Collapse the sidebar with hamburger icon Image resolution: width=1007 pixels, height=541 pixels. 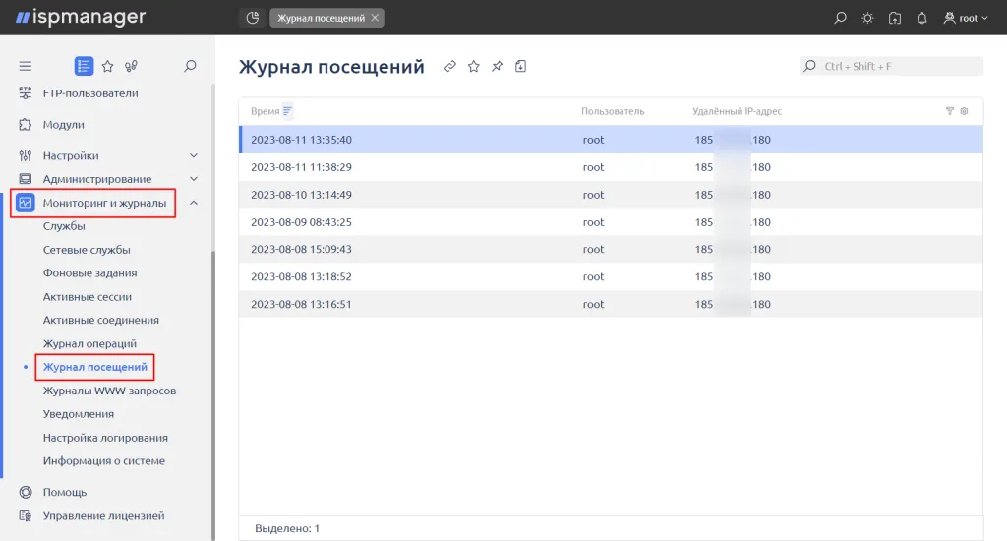click(x=25, y=66)
